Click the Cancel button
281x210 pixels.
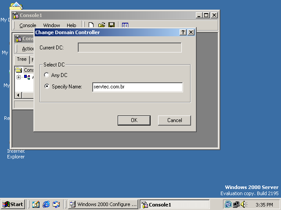[174, 120]
